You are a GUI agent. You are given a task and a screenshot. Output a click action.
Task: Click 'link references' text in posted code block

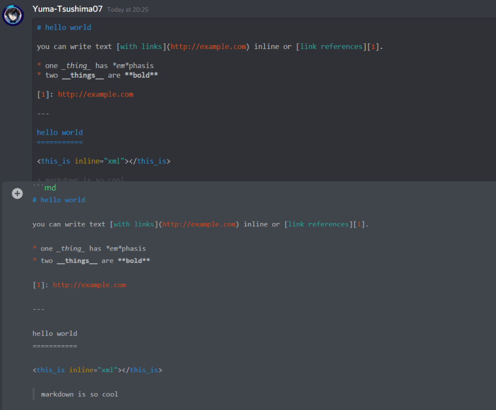point(331,47)
